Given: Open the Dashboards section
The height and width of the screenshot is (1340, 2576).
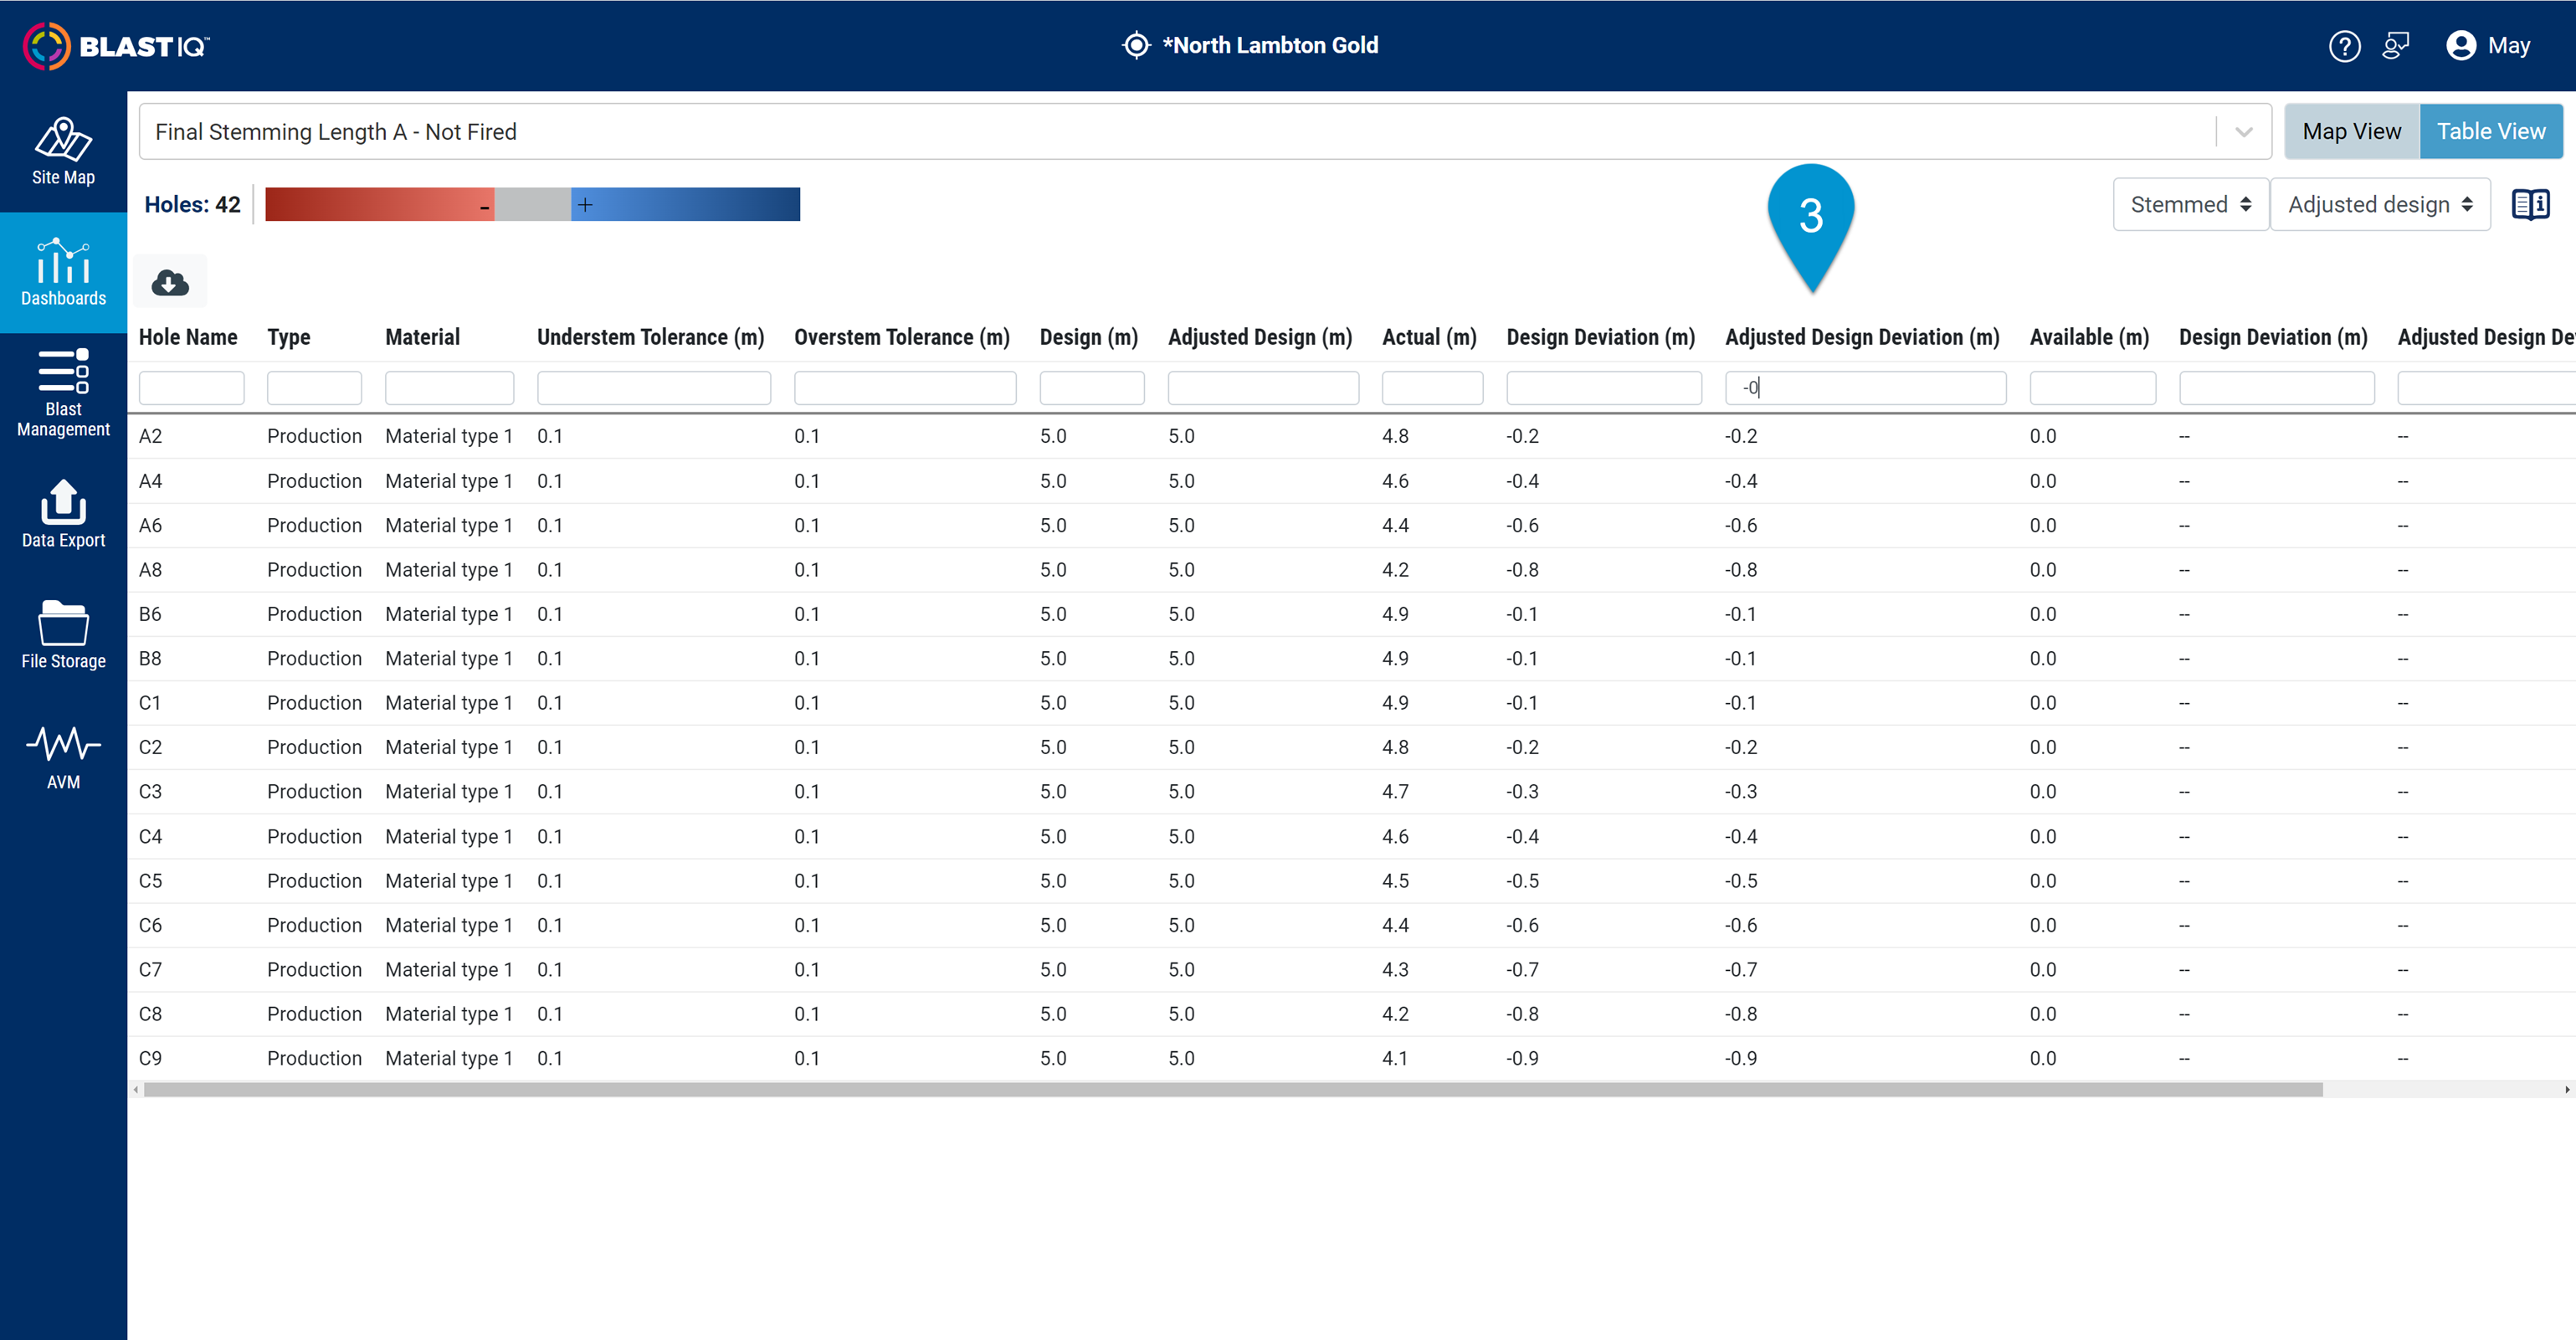Looking at the screenshot, I should click(x=63, y=272).
